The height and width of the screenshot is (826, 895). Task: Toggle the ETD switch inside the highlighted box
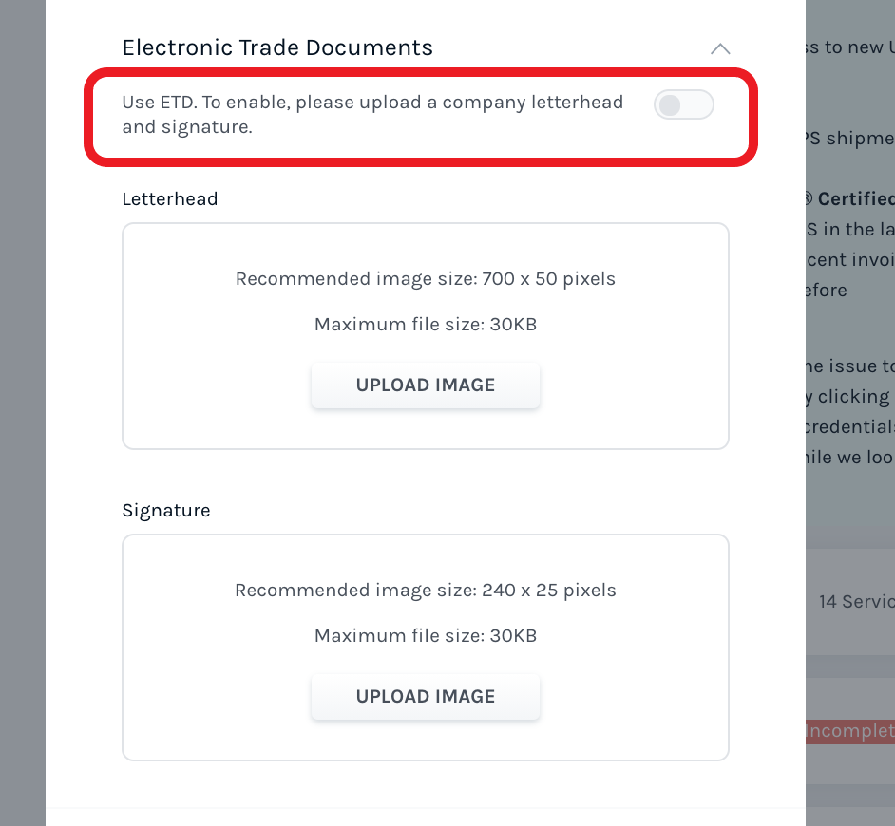click(684, 104)
